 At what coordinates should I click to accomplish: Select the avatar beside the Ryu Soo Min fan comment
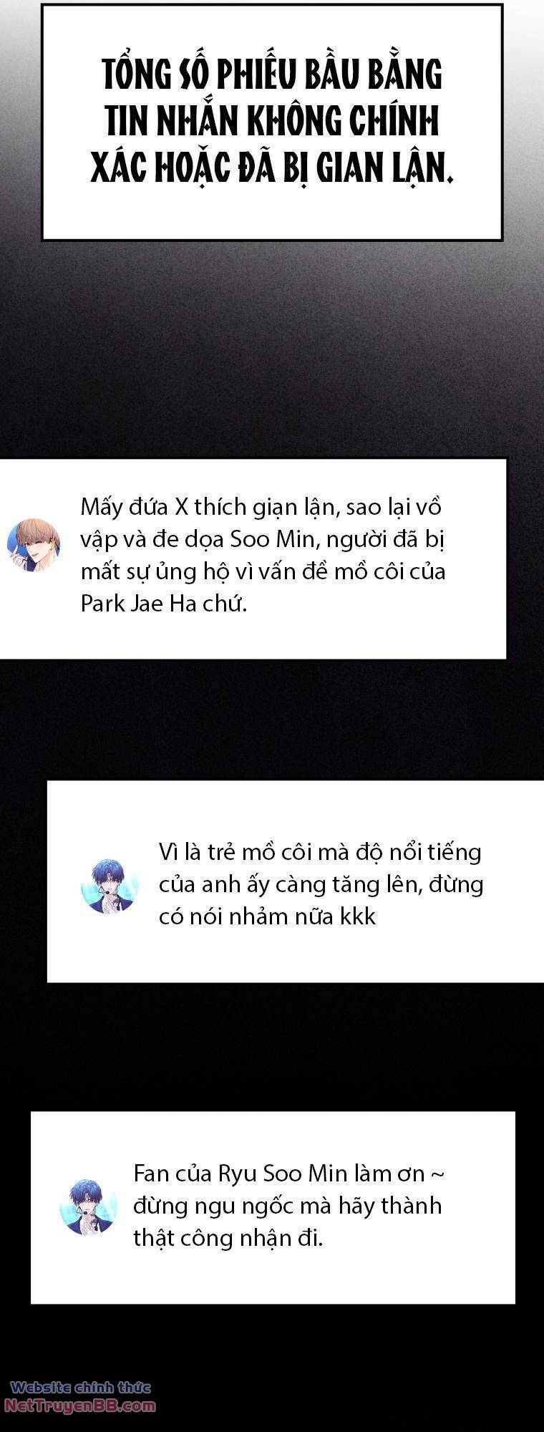pos(88,1206)
